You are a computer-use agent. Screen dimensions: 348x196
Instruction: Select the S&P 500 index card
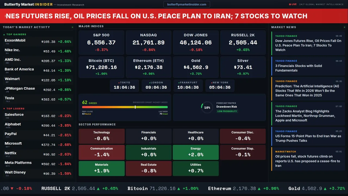point(101,42)
